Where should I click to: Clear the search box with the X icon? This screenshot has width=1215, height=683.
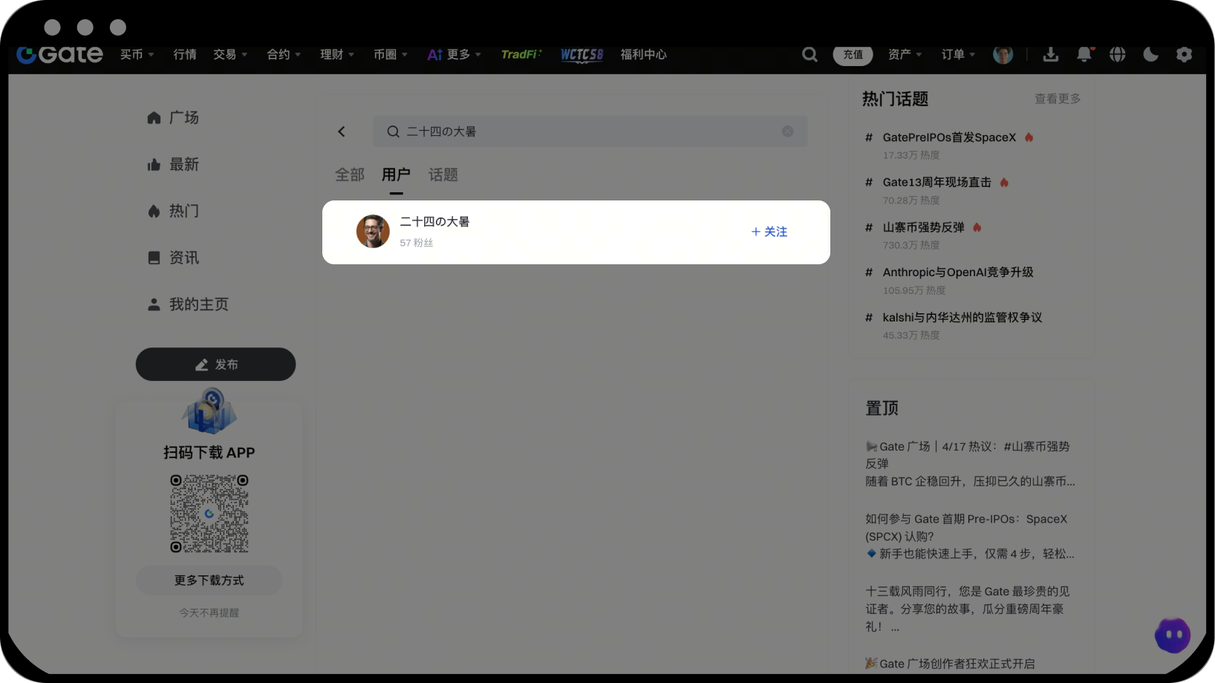click(x=787, y=131)
